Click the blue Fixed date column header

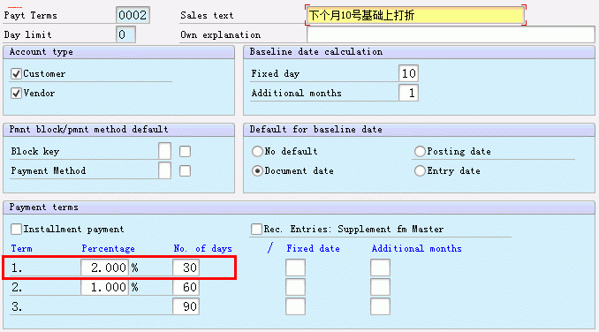pyautogui.click(x=314, y=248)
